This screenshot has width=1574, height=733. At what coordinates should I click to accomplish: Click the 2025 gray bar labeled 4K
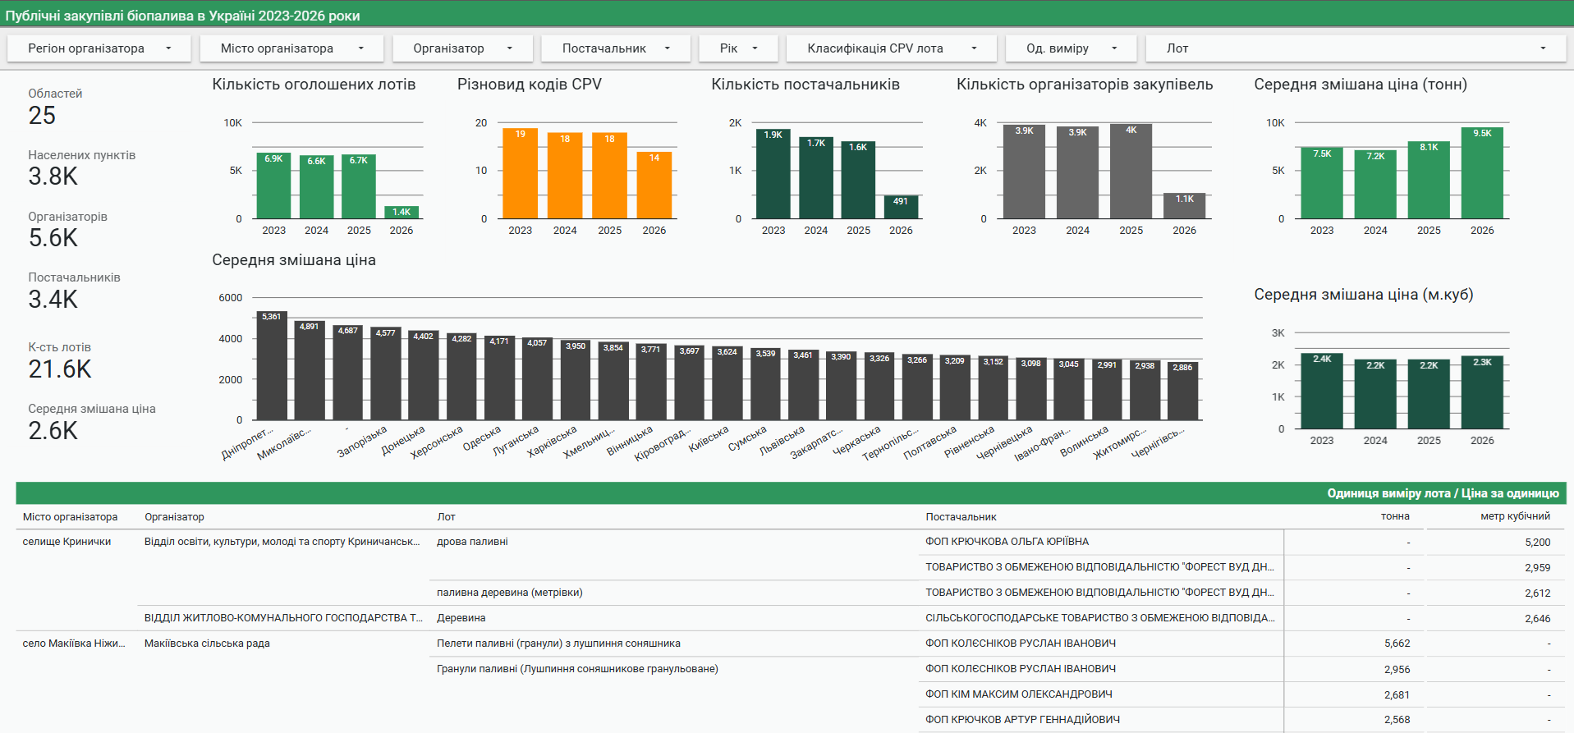1131,172
